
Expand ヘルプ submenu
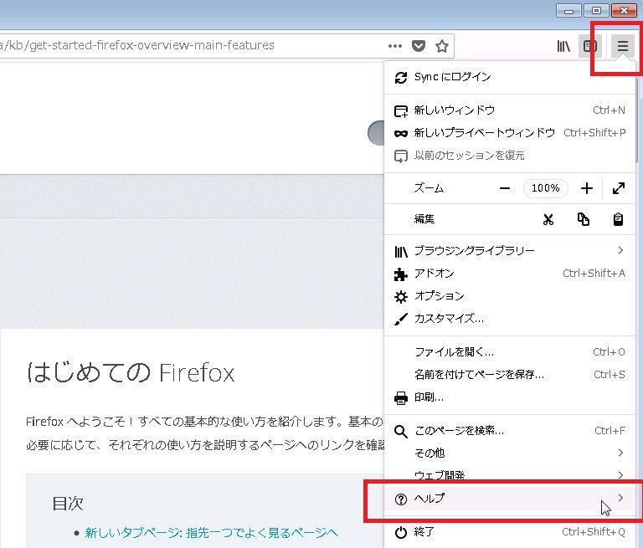click(510, 499)
